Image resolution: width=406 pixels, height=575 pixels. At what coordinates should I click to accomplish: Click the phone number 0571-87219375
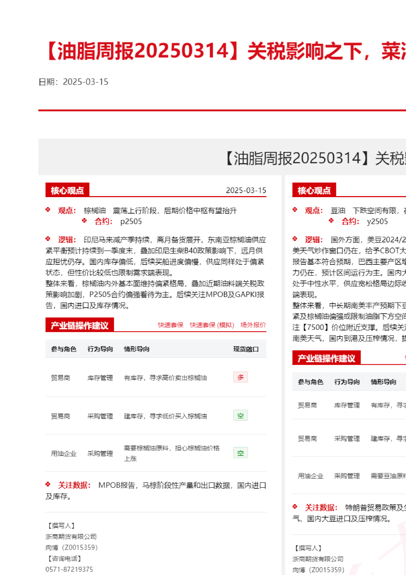point(69,569)
